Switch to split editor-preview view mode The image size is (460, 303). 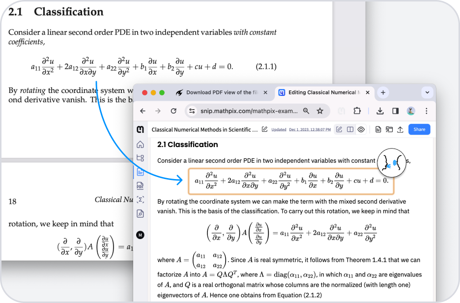tap(350, 129)
